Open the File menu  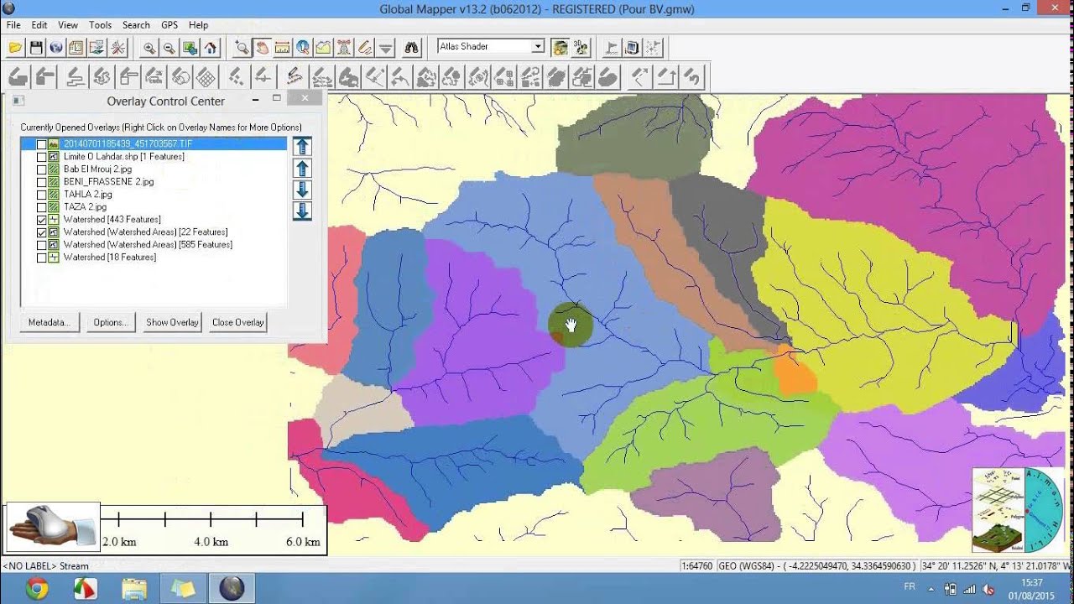pyautogui.click(x=13, y=25)
